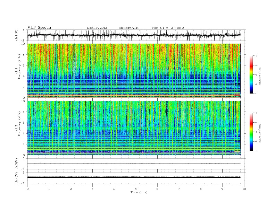Click the "-7" tick on the upper colorbar
Screen dimensions: 275x212
click(x=256, y=94)
